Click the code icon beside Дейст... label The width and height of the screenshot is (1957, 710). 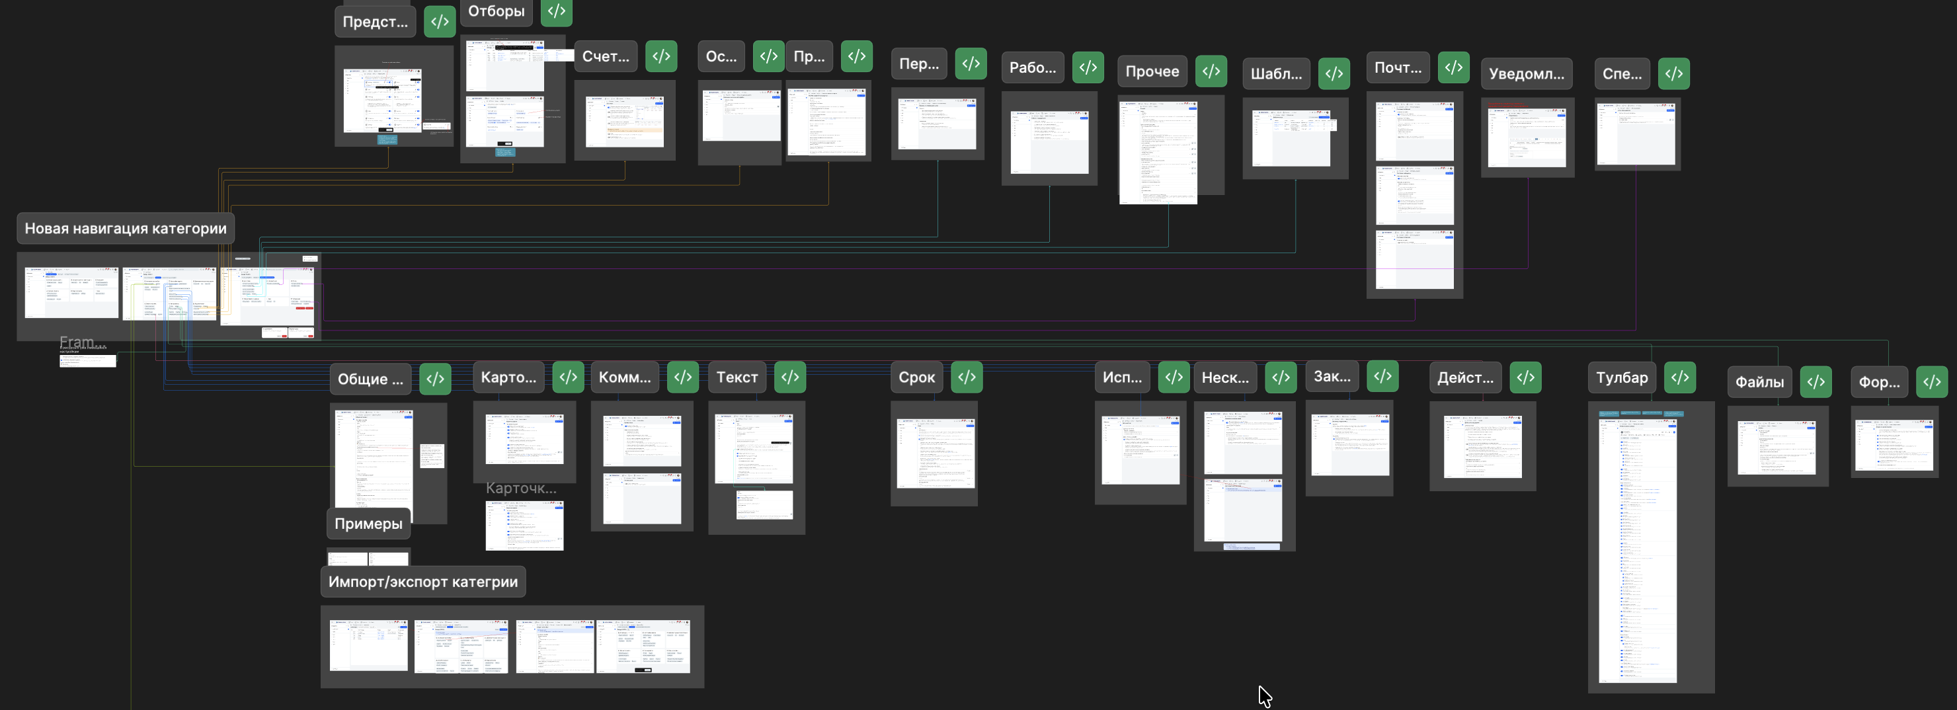click(x=1525, y=377)
